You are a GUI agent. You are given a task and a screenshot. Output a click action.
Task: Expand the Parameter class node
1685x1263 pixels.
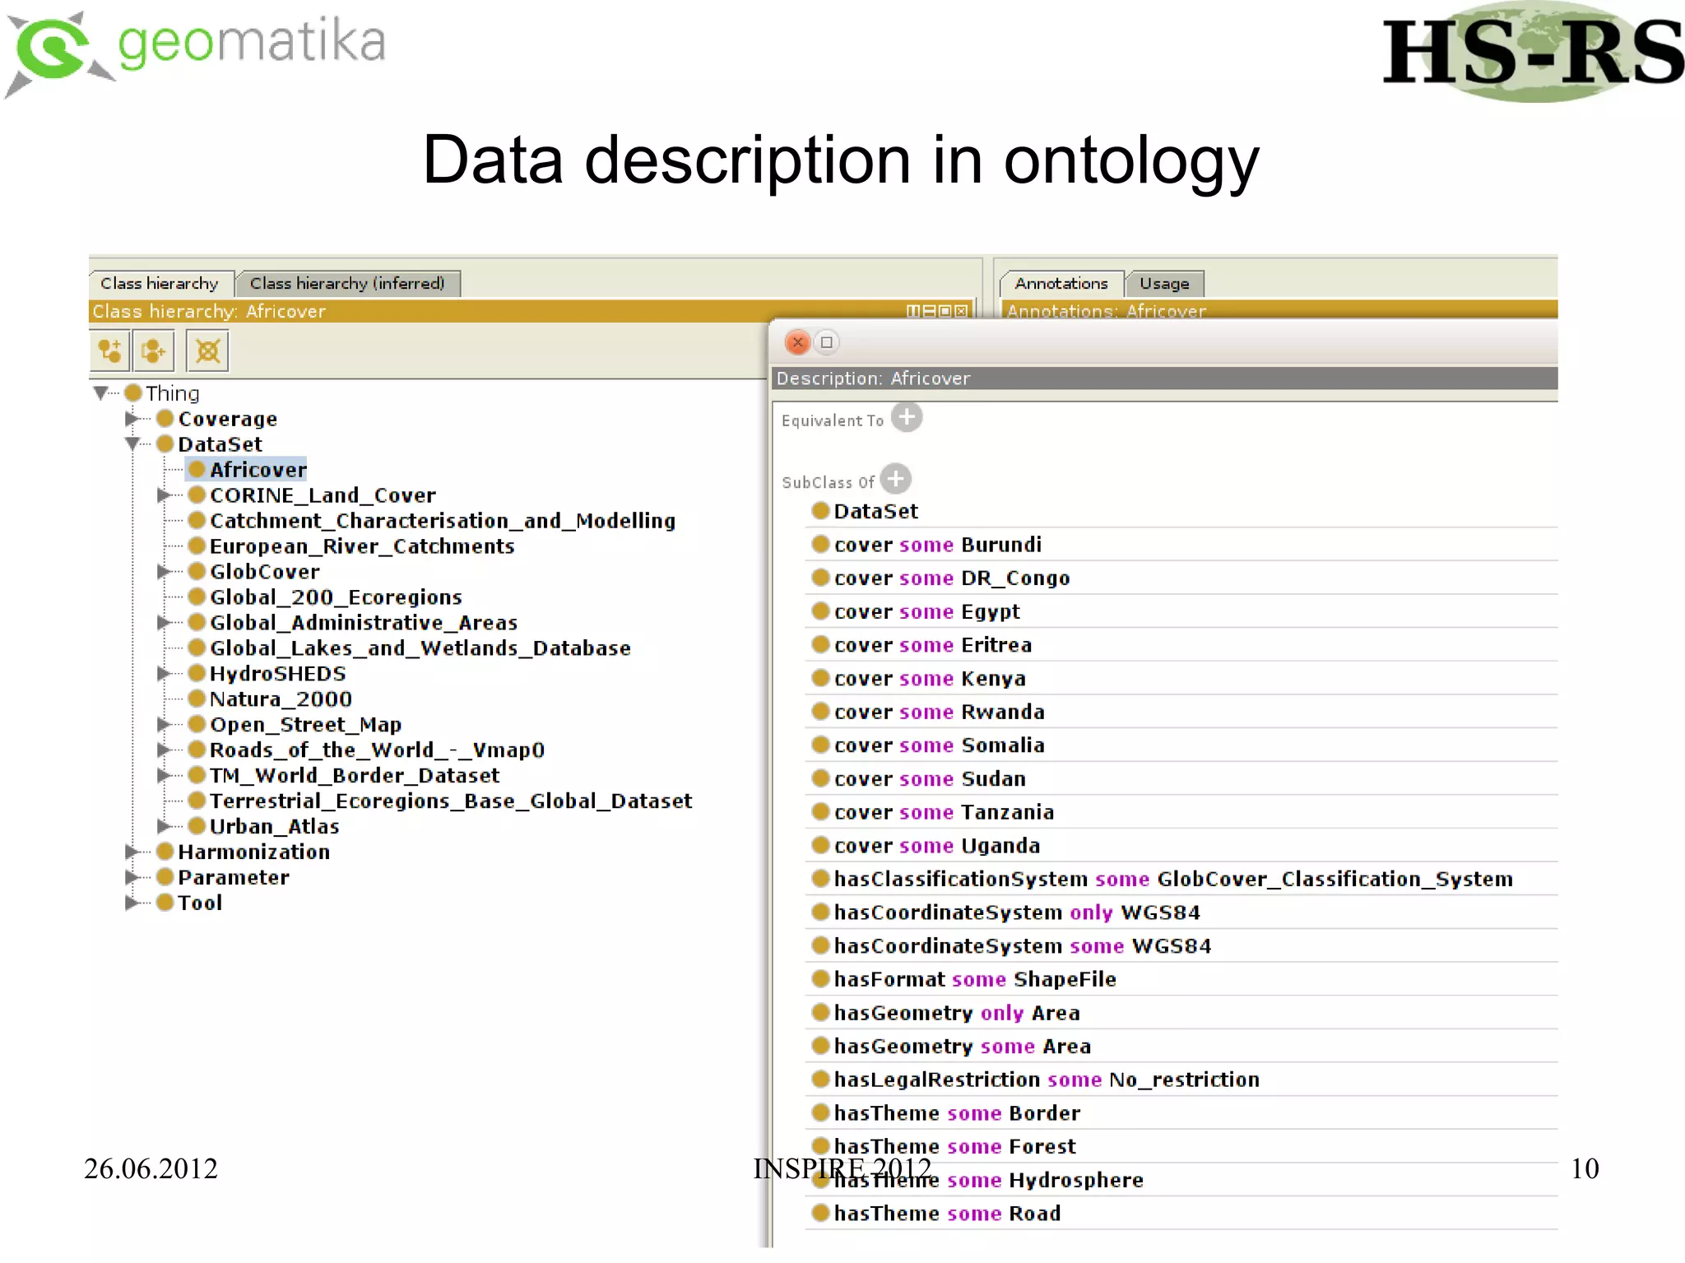(x=132, y=877)
